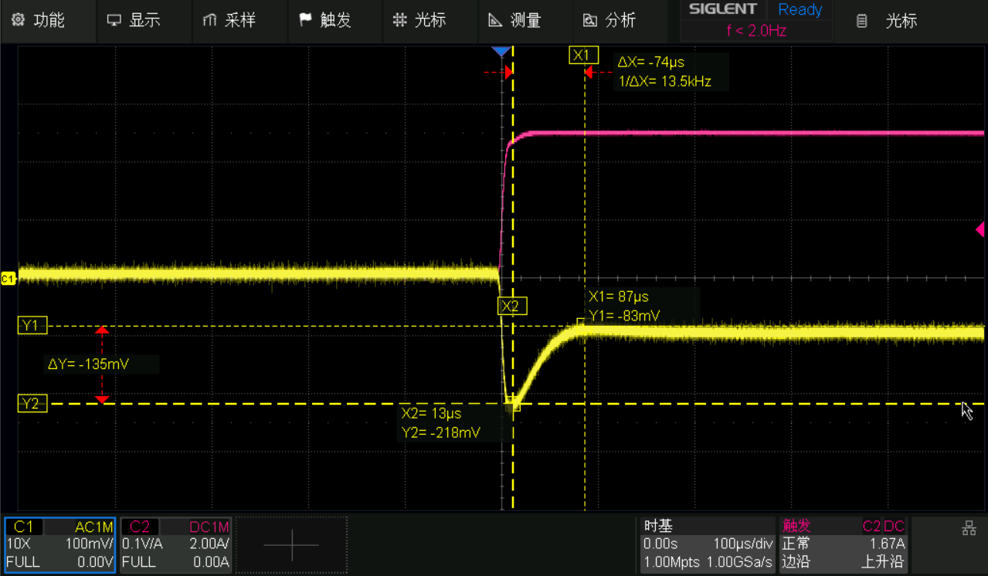Viewport: 988px width, 576px height.
Task: Open the 功能 (Utility) menu
Action: point(39,21)
